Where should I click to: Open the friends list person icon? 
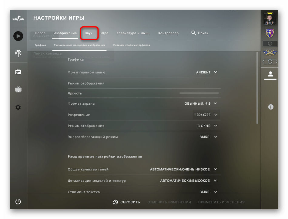point(270,74)
